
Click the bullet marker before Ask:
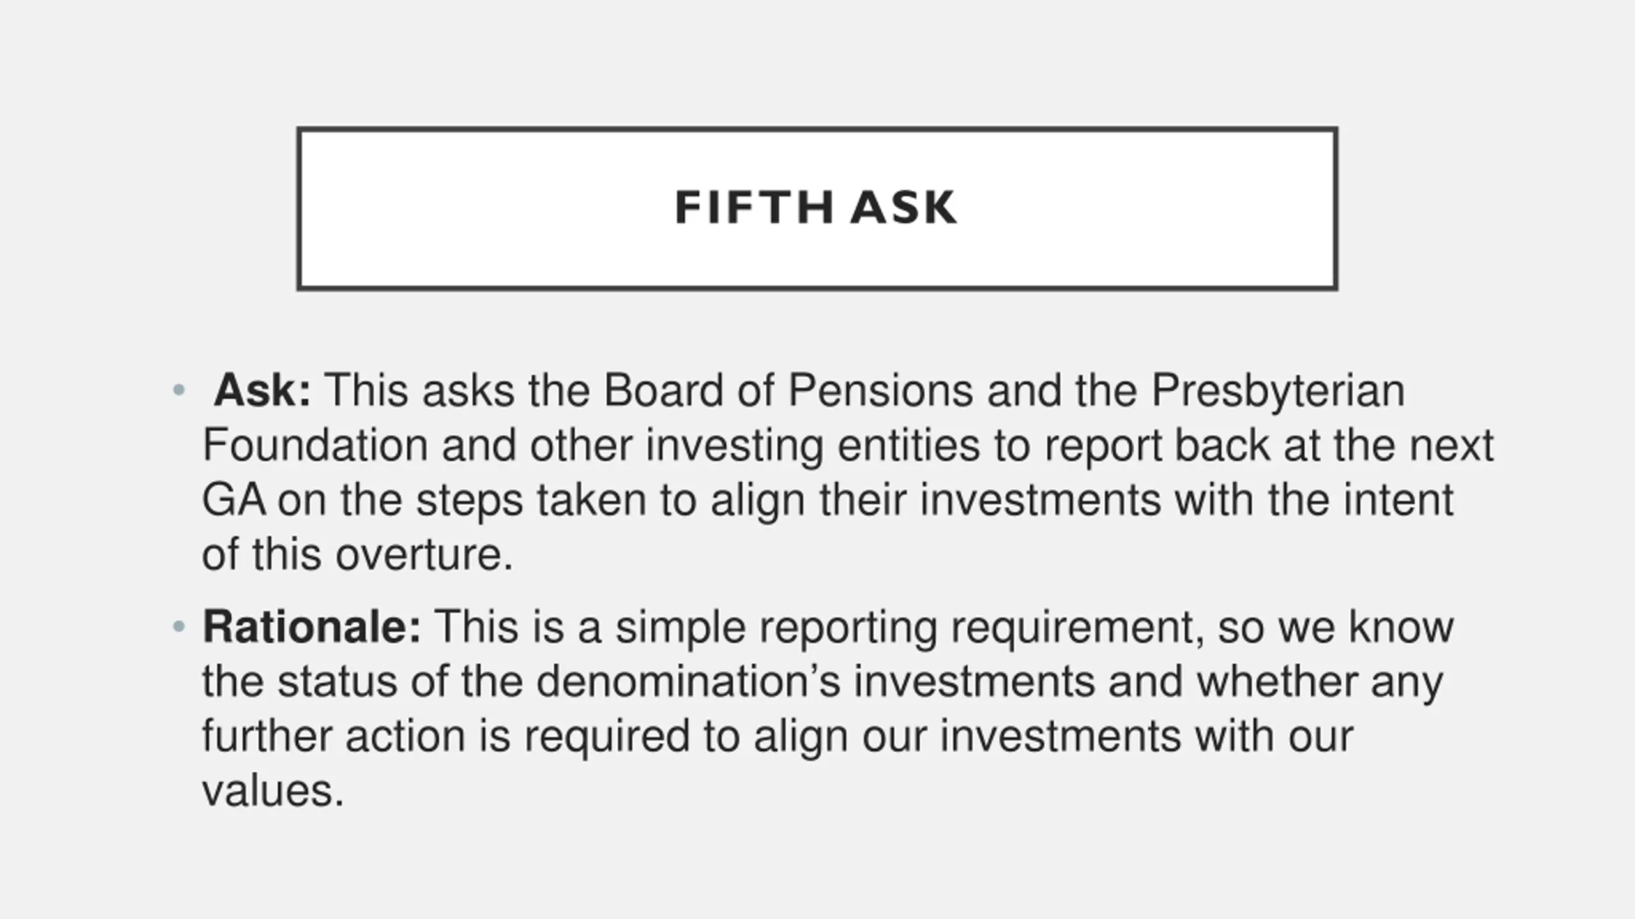click(x=179, y=390)
